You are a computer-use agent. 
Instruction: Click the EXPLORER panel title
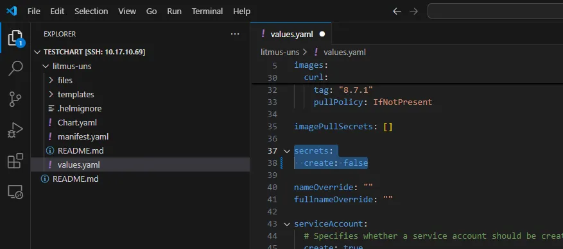coord(60,34)
